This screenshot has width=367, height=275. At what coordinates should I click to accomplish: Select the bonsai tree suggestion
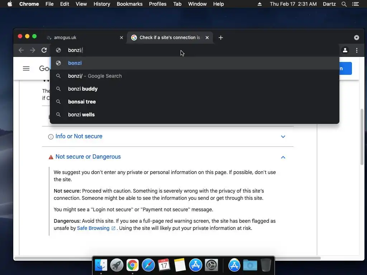click(x=195, y=102)
